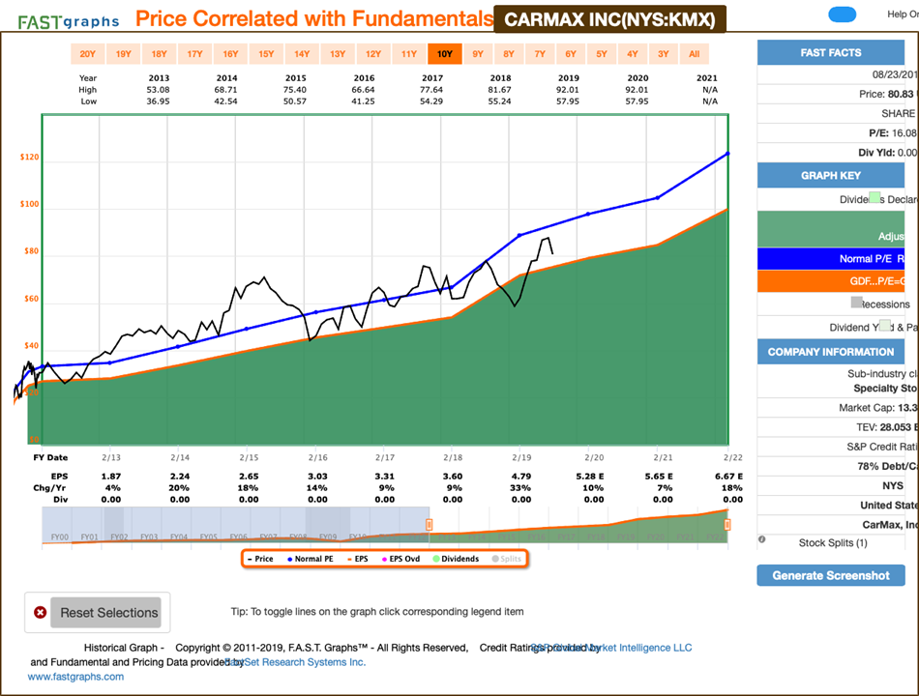Select the 20Y time range tab
The width and height of the screenshot is (919, 696).
click(x=87, y=54)
